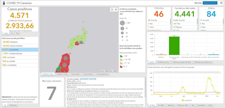This screenshot has width=225, height=108.
Task: Filter by GRAN CANARIA island
Action: pos(20,46)
